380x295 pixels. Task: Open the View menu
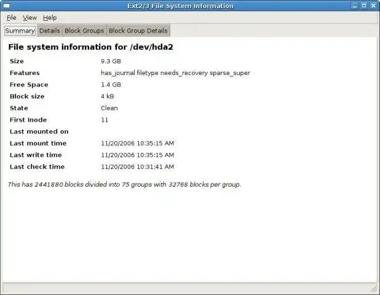(30, 18)
